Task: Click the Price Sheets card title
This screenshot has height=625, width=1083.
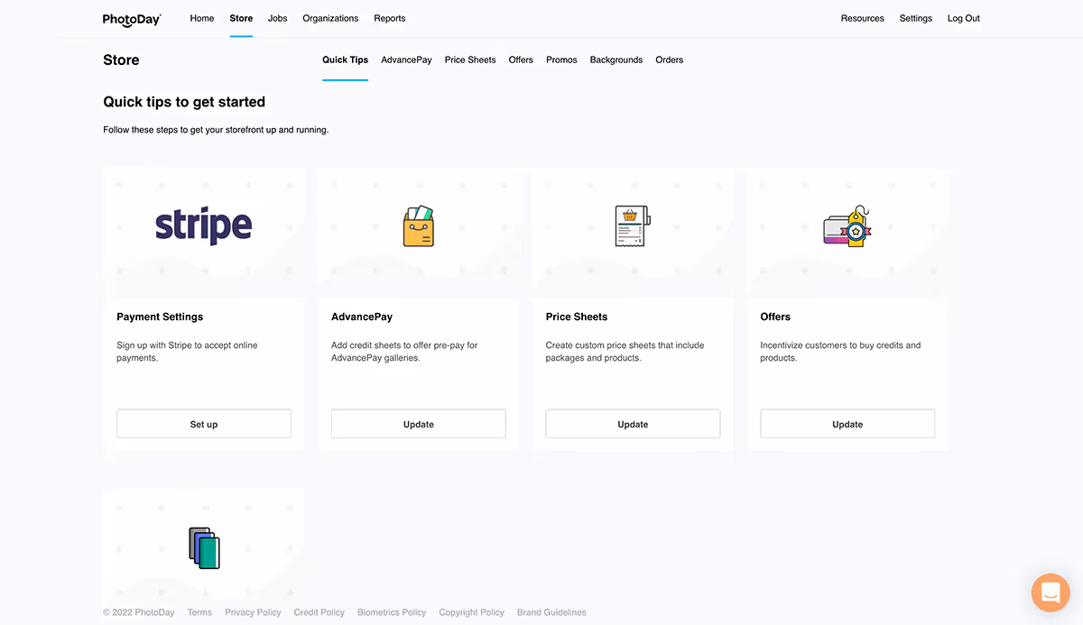Action: click(577, 317)
